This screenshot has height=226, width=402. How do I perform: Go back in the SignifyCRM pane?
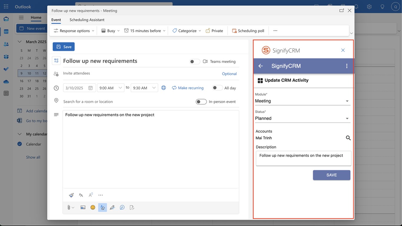[x=260, y=66]
